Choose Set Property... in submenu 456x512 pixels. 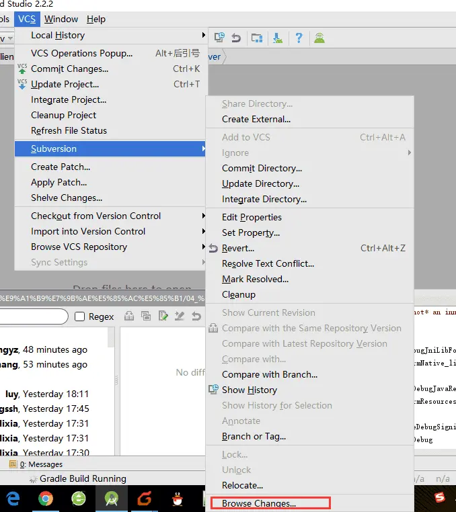click(310, 232)
